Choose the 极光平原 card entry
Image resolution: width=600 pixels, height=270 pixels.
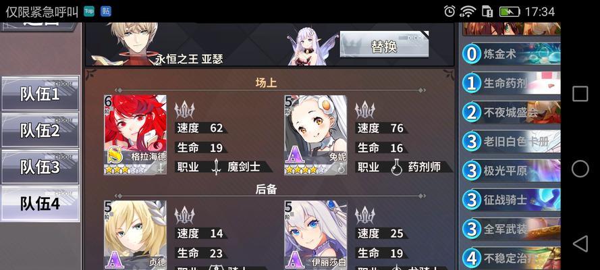click(511, 171)
